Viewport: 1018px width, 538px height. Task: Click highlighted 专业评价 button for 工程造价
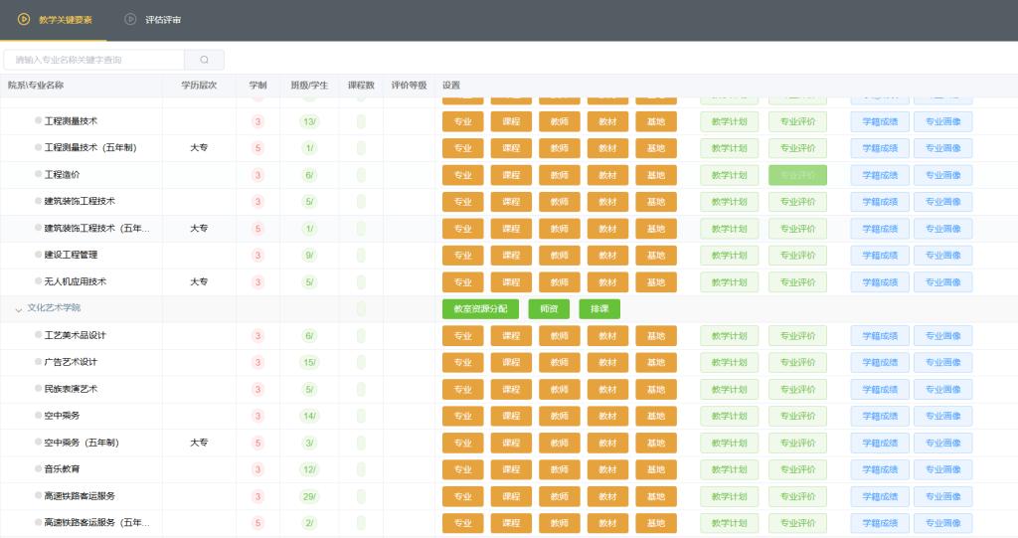[797, 175]
